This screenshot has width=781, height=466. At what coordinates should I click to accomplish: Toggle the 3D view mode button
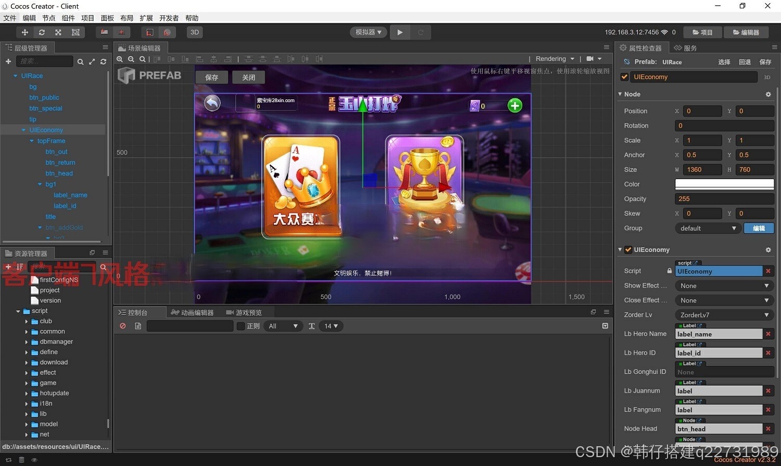pyautogui.click(x=195, y=32)
